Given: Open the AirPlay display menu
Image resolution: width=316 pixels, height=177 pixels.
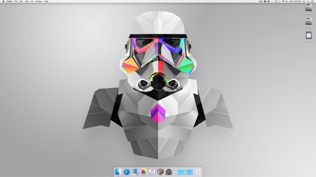Looking at the screenshot, I should pos(276,2).
